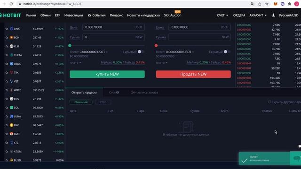
Task: Open the СЧЕТ dropdown menu
Action: [x=222, y=15]
